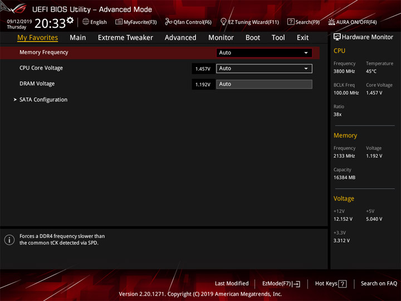Click the 1.457V CPU voltage readout
This screenshot has width=401, height=301.
tap(203, 69)
